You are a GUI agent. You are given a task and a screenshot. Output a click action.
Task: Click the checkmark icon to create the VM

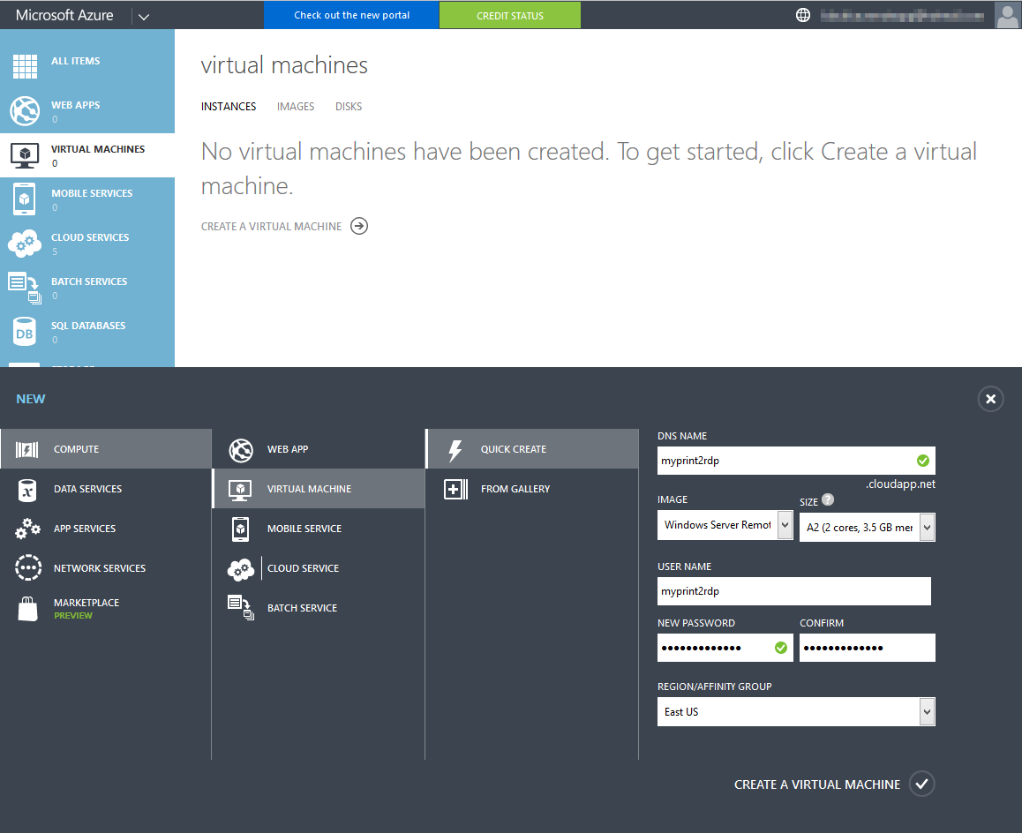coord(921,784)
